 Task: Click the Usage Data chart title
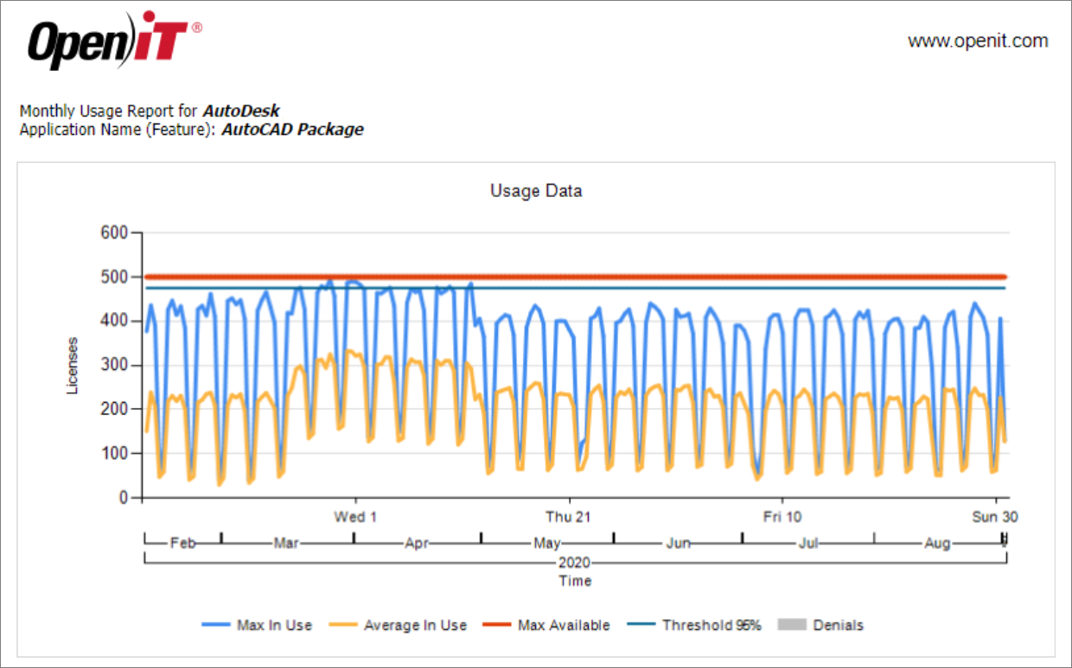[x=536, y=191]
